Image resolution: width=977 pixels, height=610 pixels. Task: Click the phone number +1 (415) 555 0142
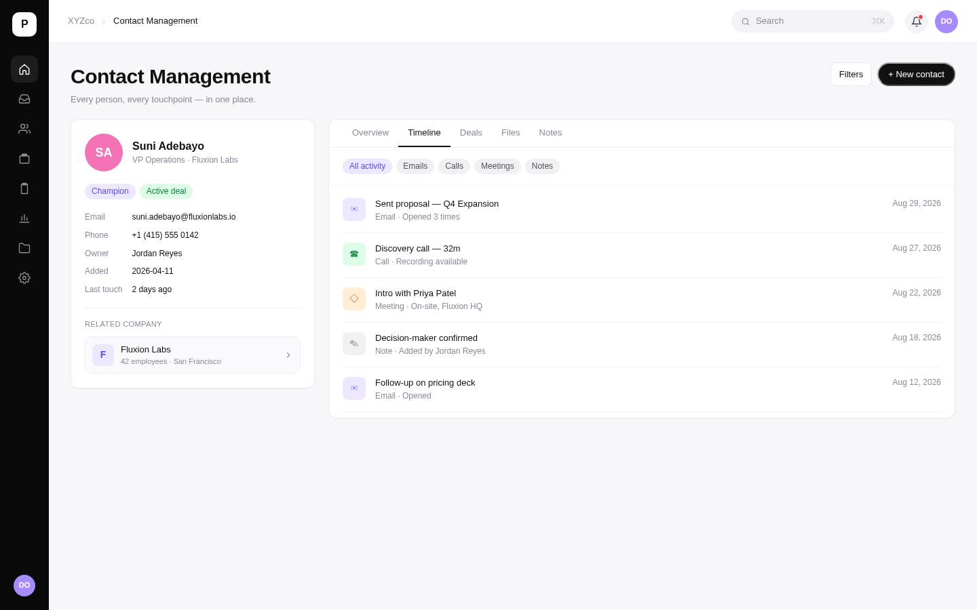click(x=166, y=235)
